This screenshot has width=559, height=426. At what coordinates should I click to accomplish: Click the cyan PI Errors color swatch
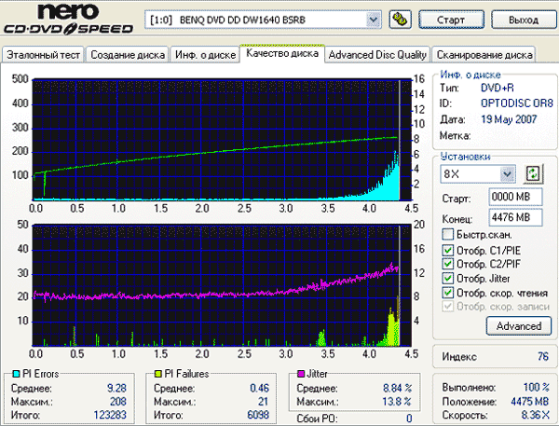pos(16,374)
